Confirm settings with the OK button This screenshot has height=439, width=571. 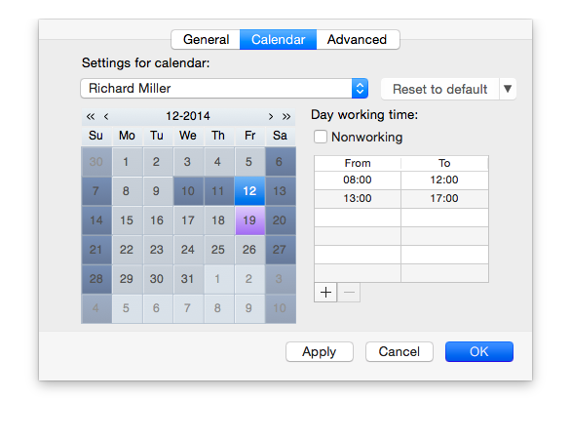click(479, 352)
